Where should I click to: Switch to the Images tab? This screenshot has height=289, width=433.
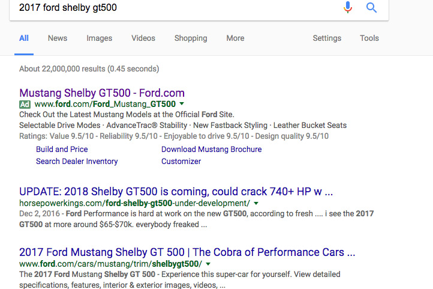(99, 38)
